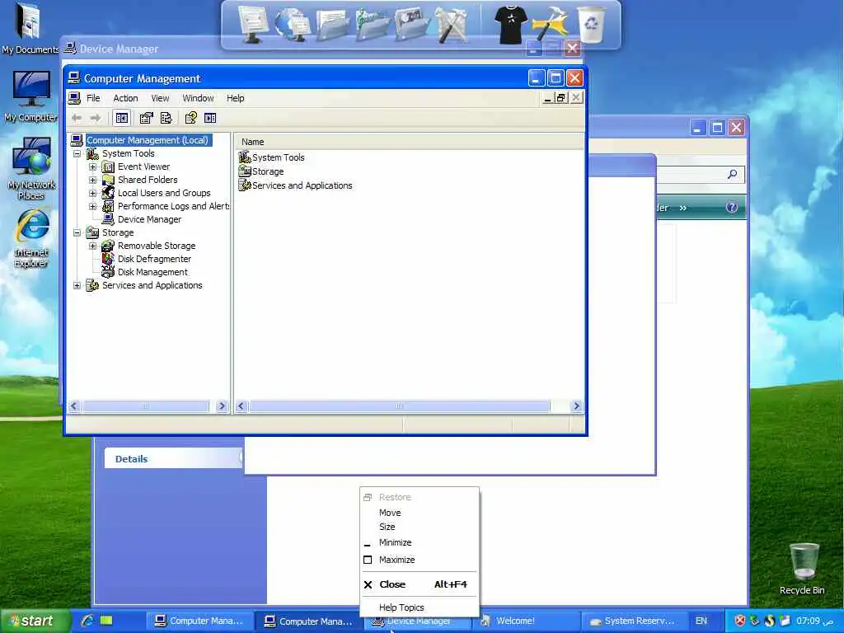Choose Close Alt+F4 from context menu
This screenshot has height=633, width=844.
(420, 584)
